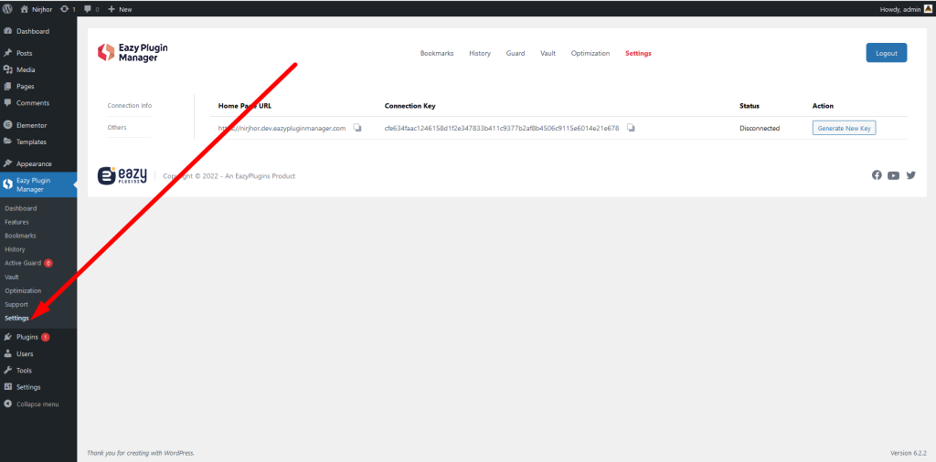Open the Facebook footer icon
This screenshot has width=936, height=462.
pyautogui.click(x=877, y=175)
